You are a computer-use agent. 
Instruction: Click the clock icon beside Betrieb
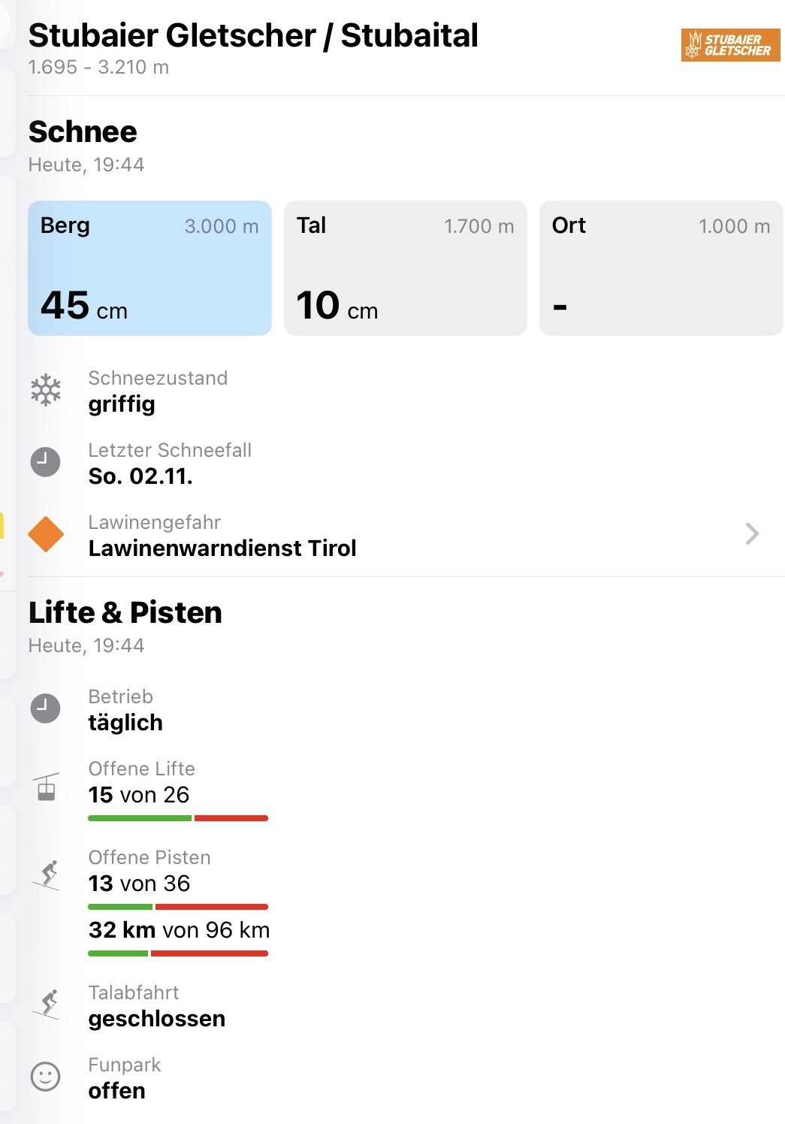pos(45,709)
